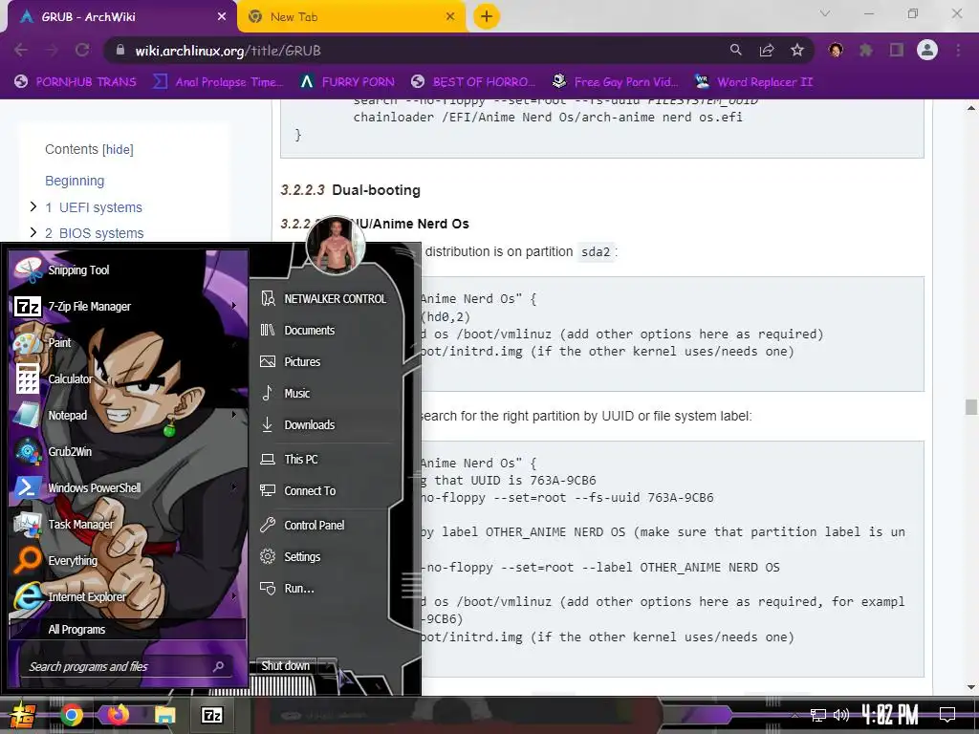
Task: Close the New Tab tab
Action: (x=450, y=17)
